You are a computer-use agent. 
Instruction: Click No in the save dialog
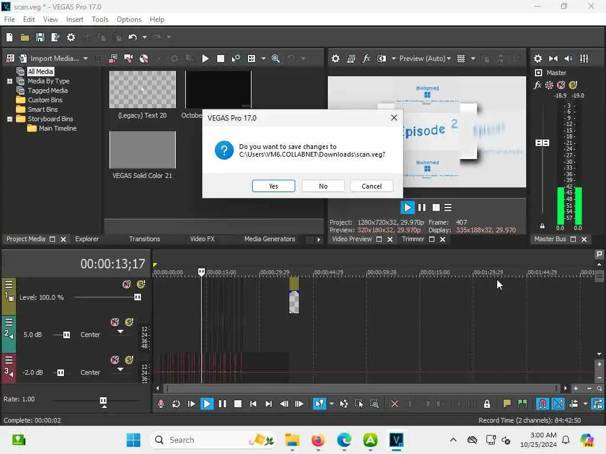coord(323,186)
